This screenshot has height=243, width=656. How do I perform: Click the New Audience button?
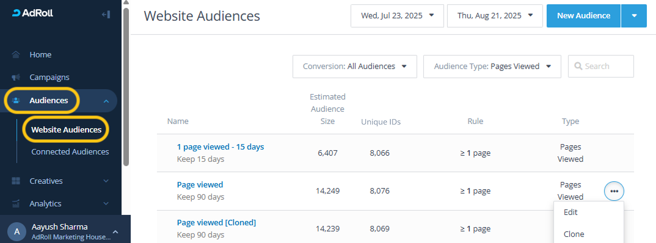coord(583,16)
